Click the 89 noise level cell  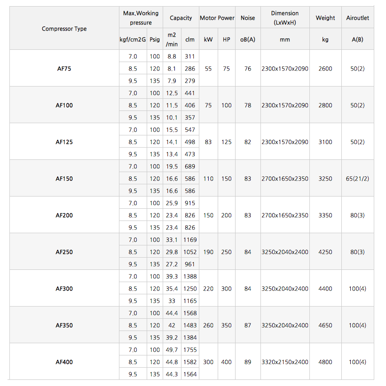tap(248, 362)
